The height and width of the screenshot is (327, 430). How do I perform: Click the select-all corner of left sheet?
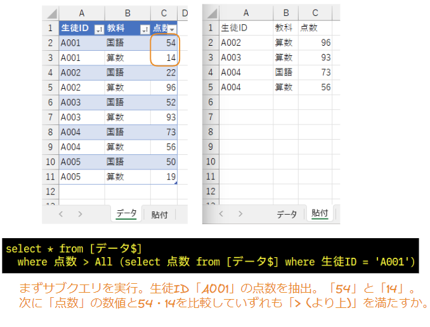(51, 13)
